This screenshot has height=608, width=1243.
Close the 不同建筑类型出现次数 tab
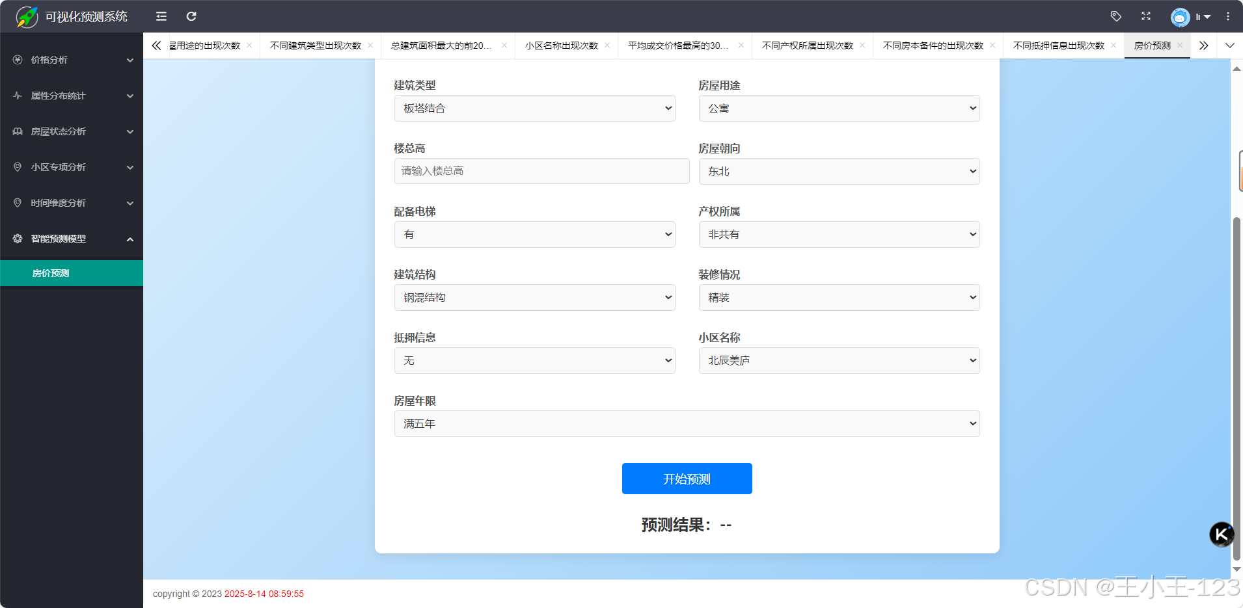pos(370,46)
